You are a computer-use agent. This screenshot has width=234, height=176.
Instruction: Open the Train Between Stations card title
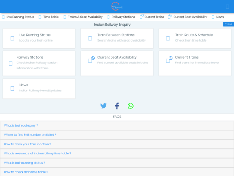(116, 35)
